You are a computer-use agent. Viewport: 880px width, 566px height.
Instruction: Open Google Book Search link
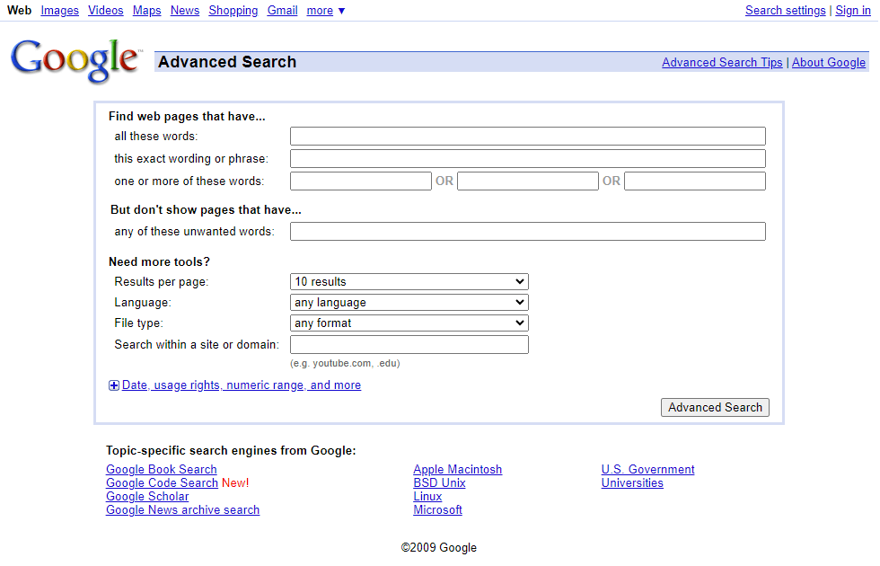pyautogui.click(x=162, y=469)
